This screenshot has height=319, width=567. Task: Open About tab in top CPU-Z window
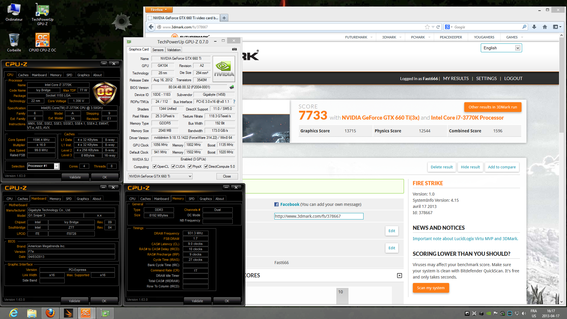pos(97,75)
